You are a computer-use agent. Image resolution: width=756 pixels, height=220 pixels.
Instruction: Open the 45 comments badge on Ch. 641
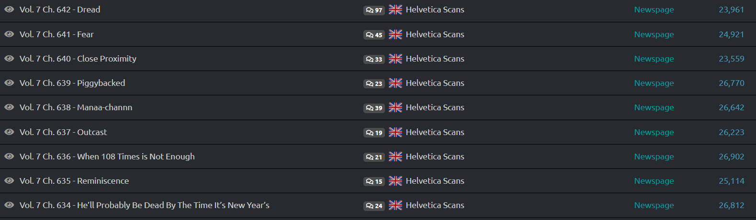374,35
